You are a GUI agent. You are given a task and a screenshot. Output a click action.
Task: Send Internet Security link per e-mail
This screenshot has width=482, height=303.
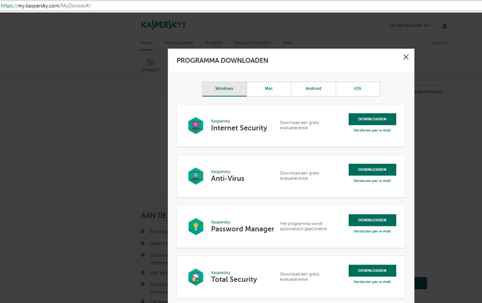coord(372,130)
